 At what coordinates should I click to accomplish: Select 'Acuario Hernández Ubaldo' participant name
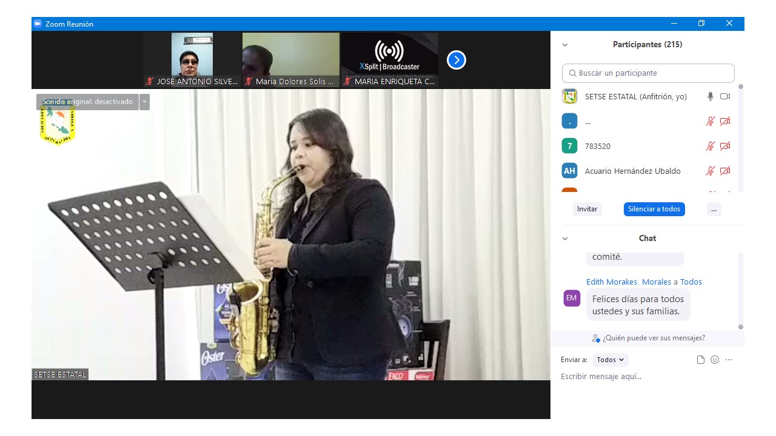pos(633,171)
